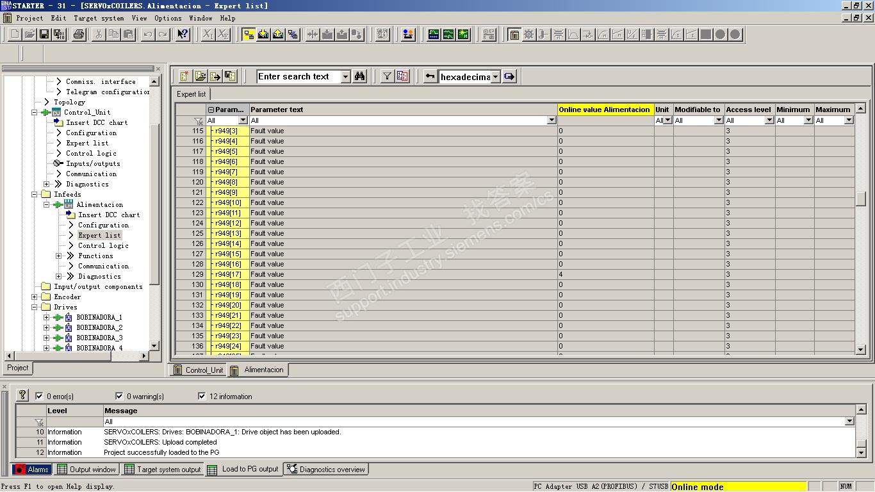Screen dimensions: 875x492
Task: Click the open project folder toolbar icon
Action: coord(29,35)
